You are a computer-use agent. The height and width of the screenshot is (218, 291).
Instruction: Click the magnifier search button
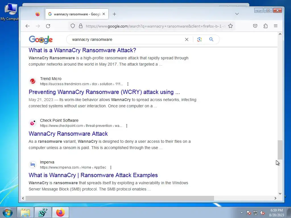coord(211,39)
